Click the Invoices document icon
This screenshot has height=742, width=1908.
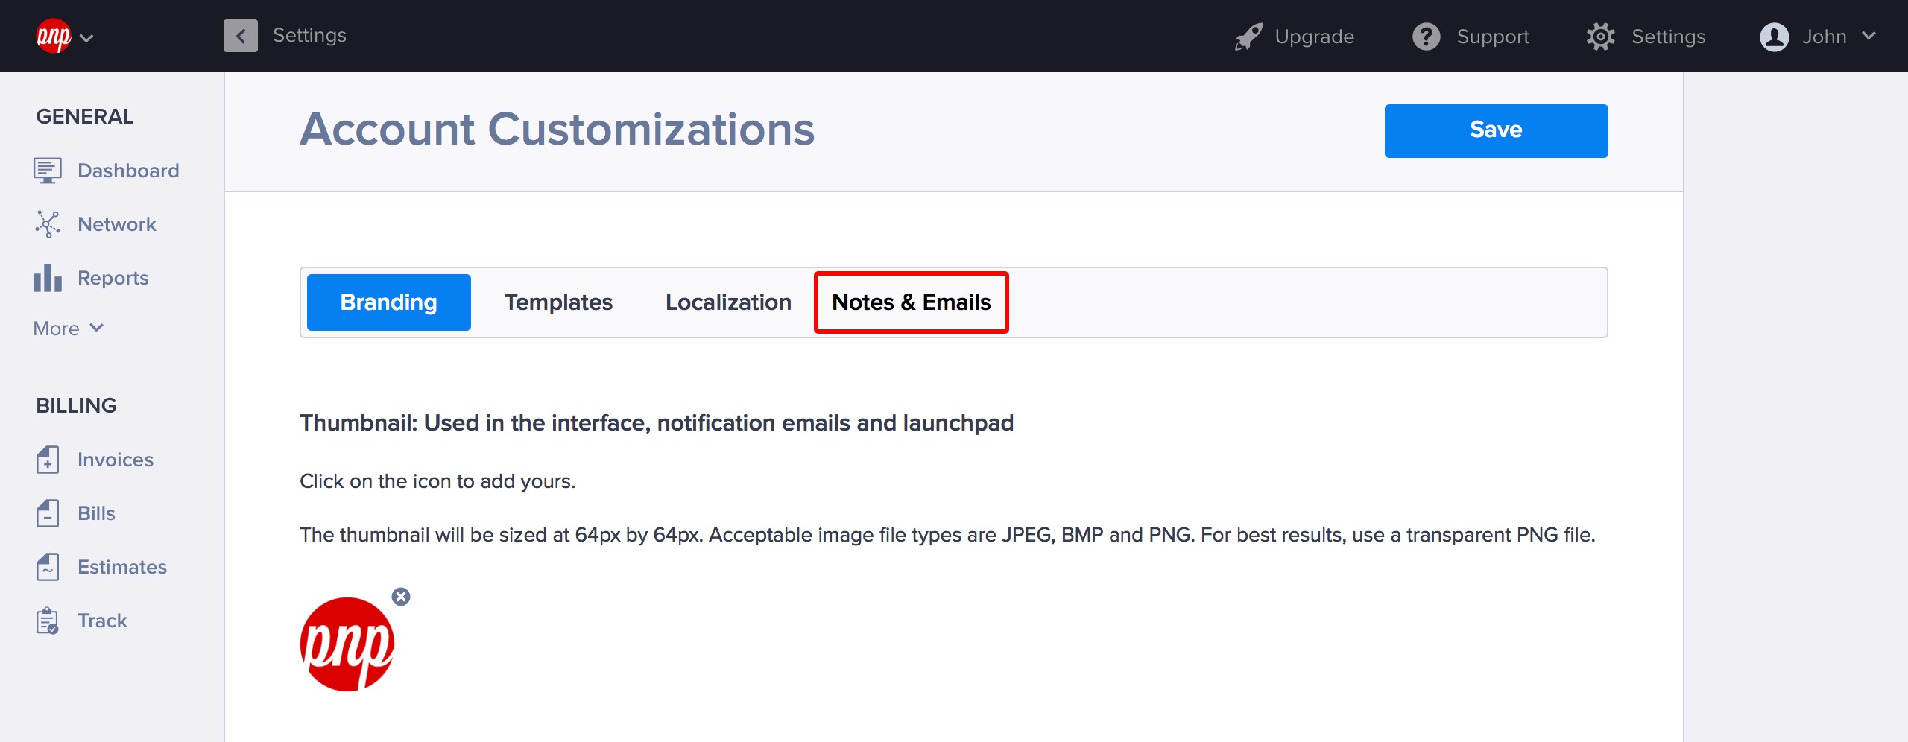pyautogui.click(x=47, y=460)
